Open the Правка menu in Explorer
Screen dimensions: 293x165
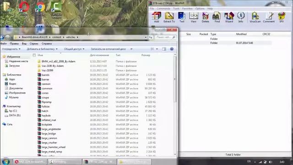pyautogui.click(x=14, y=44)
